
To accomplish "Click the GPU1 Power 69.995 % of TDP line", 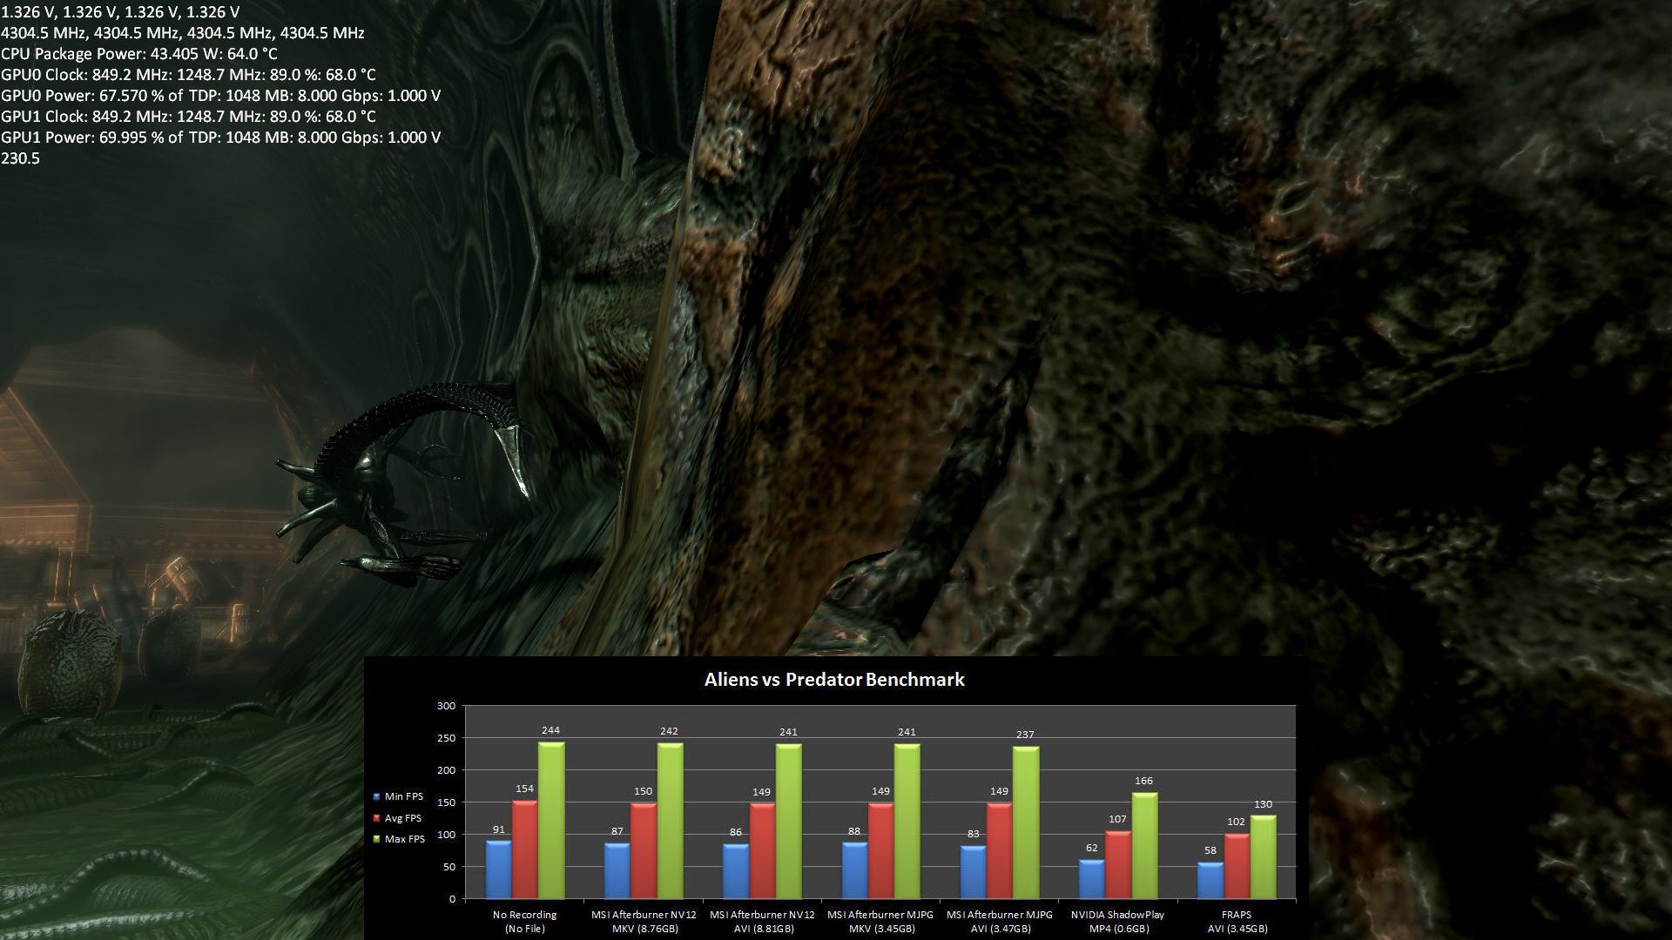I will pyautogui.click(x=220, y=138).
